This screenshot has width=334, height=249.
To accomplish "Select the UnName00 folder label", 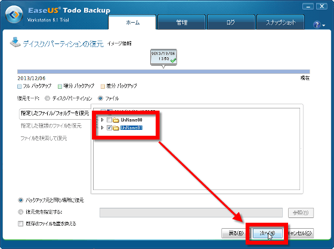I will click(131, 120).
